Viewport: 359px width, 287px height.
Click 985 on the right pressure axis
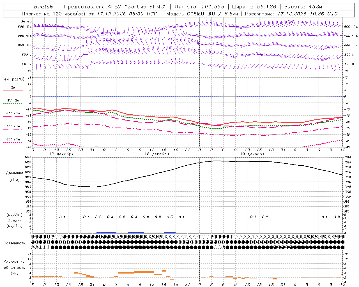pyautogui.click(x=347, y=211)
